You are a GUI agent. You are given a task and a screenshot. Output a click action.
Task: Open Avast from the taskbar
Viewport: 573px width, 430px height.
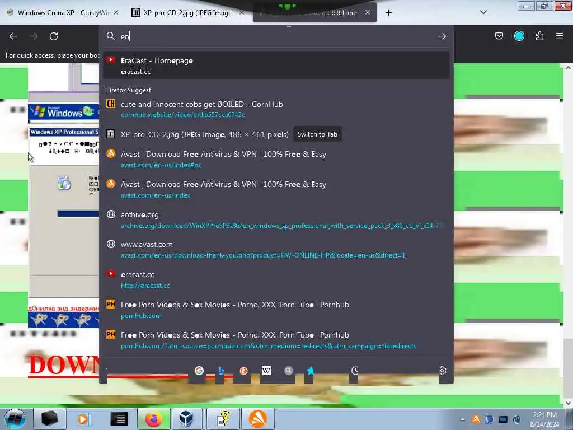coord(258,419)
